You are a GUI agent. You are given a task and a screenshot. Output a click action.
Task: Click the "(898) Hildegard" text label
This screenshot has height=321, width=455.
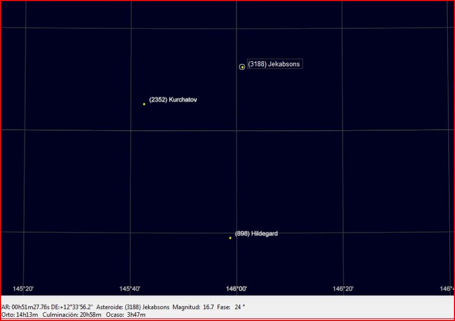256,234
